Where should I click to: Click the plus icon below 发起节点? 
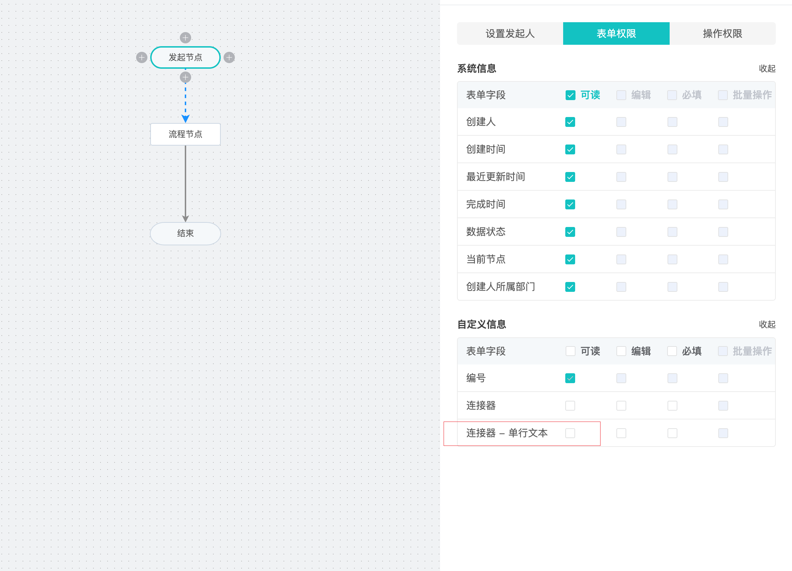tap(185, 77)
